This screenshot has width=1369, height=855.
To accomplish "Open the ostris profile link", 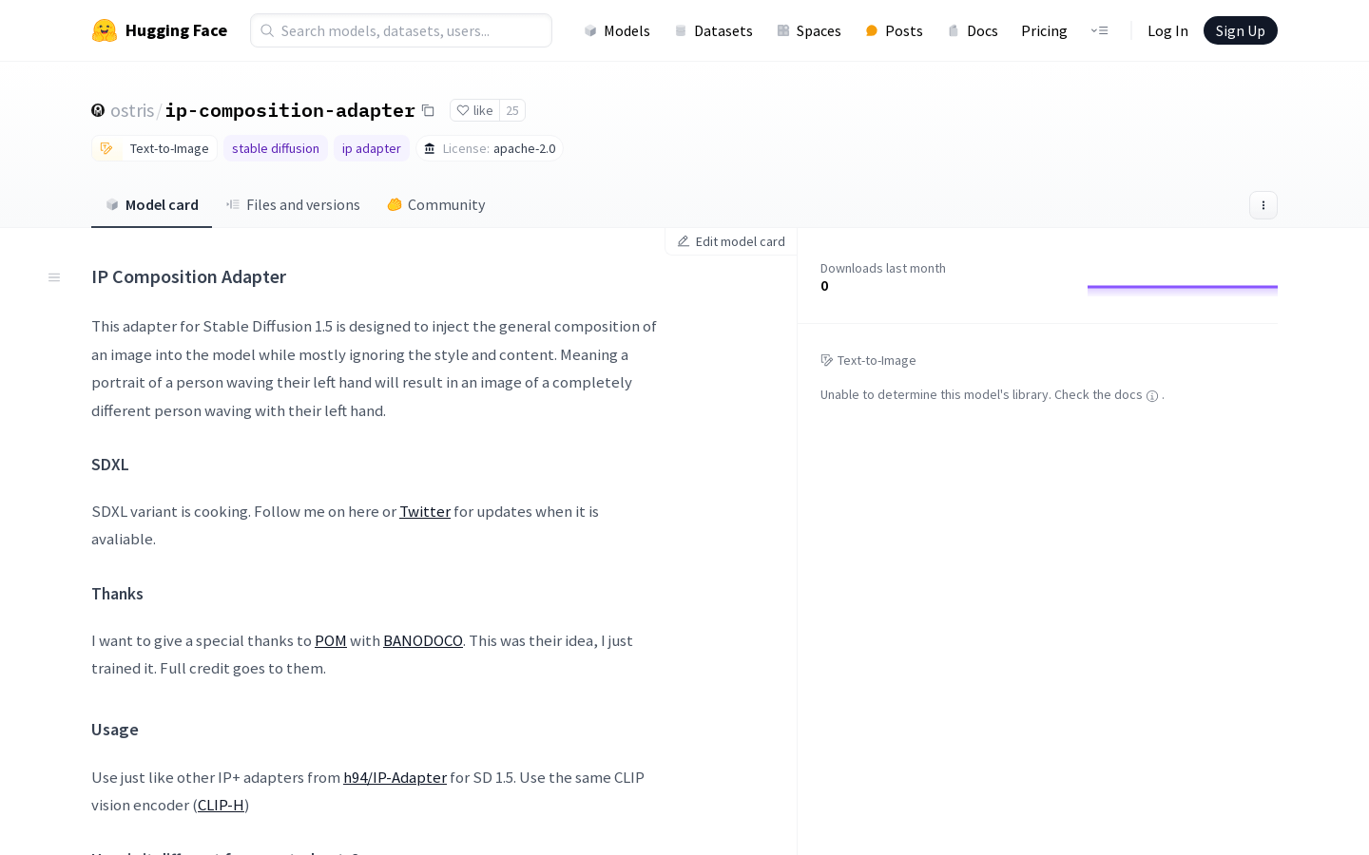I will tap(132, 110).
